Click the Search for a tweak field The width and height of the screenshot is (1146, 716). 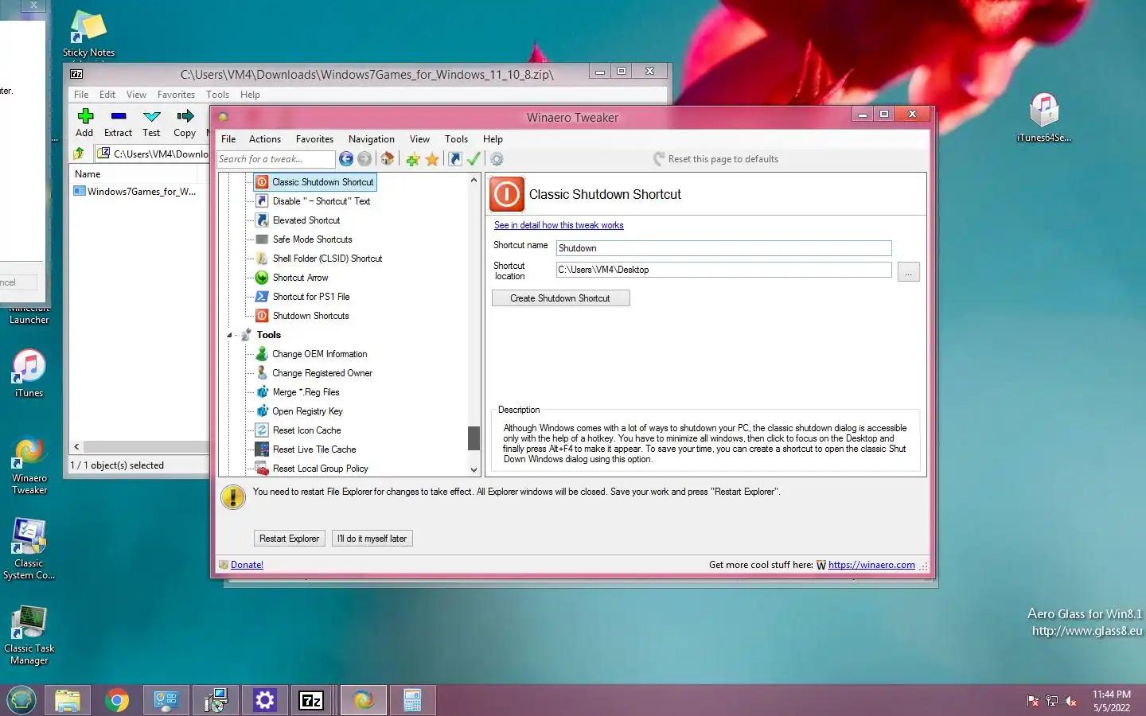click(275, 159)
